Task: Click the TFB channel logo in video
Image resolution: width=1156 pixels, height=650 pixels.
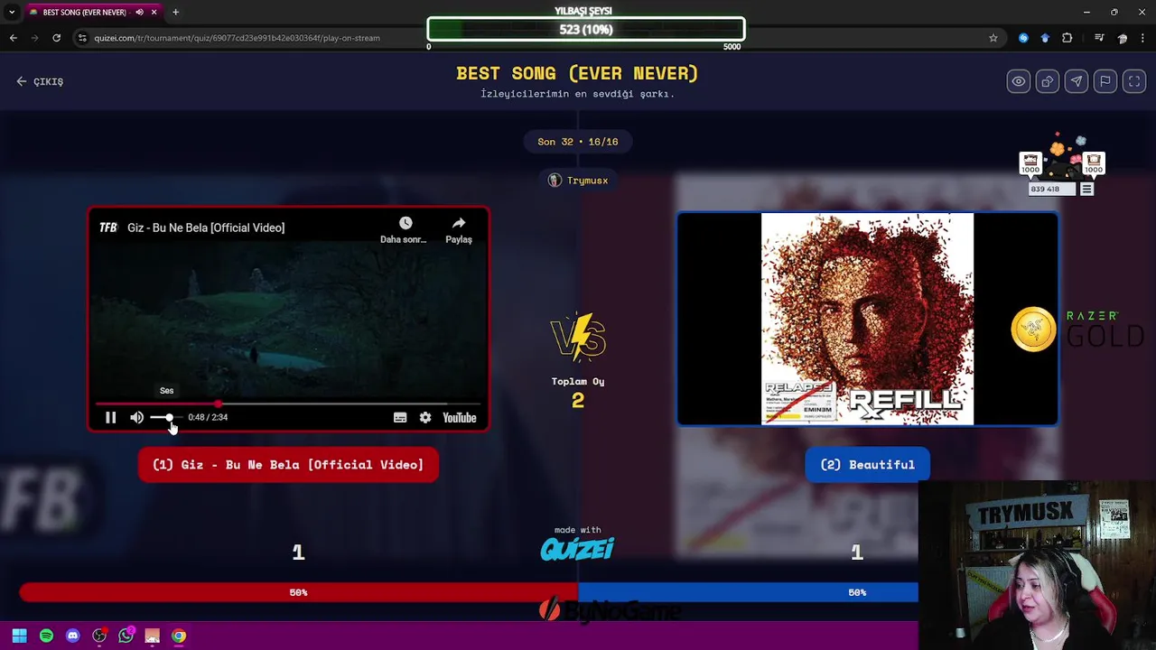Action: [x=108, y=227]
